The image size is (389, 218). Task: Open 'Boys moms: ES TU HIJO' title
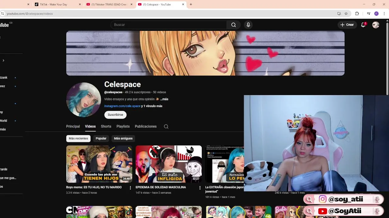click(94, 187)
